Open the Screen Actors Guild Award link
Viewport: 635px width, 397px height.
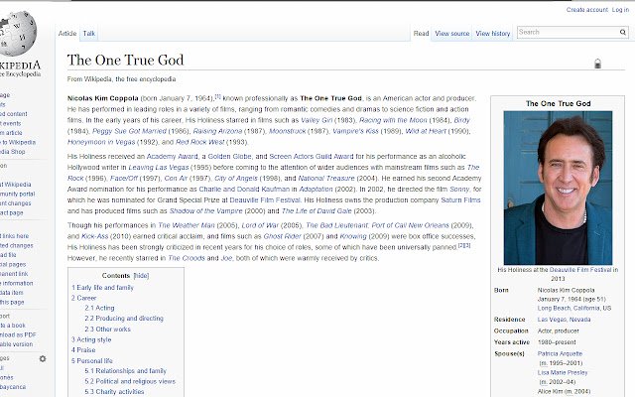point(312,157)
